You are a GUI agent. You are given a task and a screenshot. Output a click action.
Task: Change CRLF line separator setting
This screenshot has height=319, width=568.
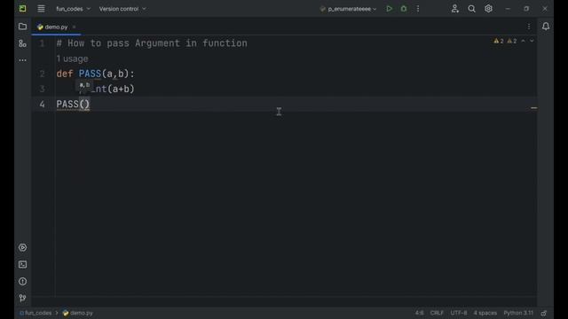[437, 313]
